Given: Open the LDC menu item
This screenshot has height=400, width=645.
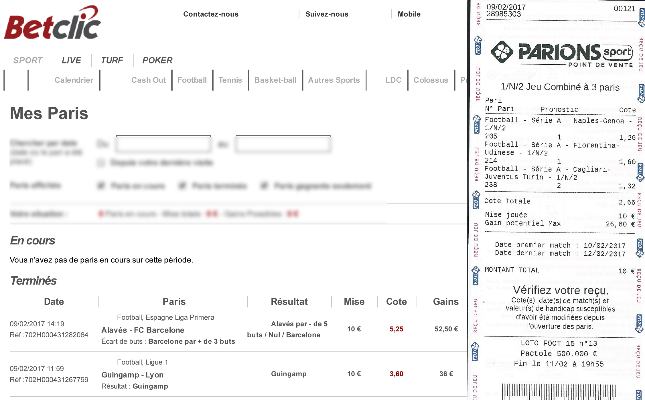Looking at the screenshot, I should click(393, 80).
